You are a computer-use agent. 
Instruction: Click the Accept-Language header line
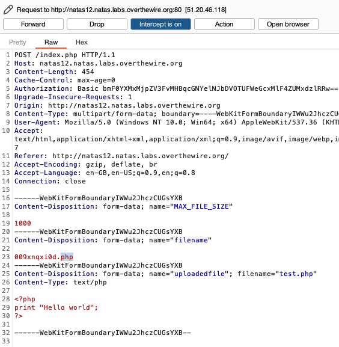[105, 173]
